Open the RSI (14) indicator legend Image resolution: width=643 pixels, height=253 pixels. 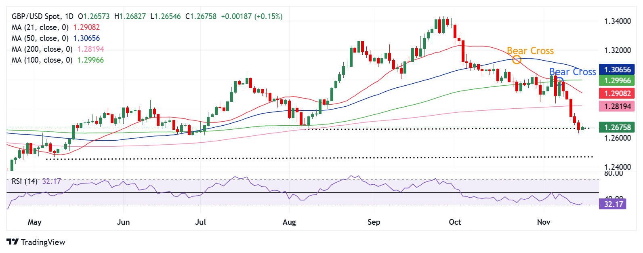pyautogui.click(x=24, y=181)
